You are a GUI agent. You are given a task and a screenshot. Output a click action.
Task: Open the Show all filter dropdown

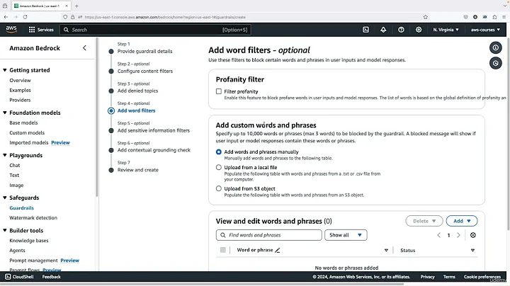click(x=346, y=235)
